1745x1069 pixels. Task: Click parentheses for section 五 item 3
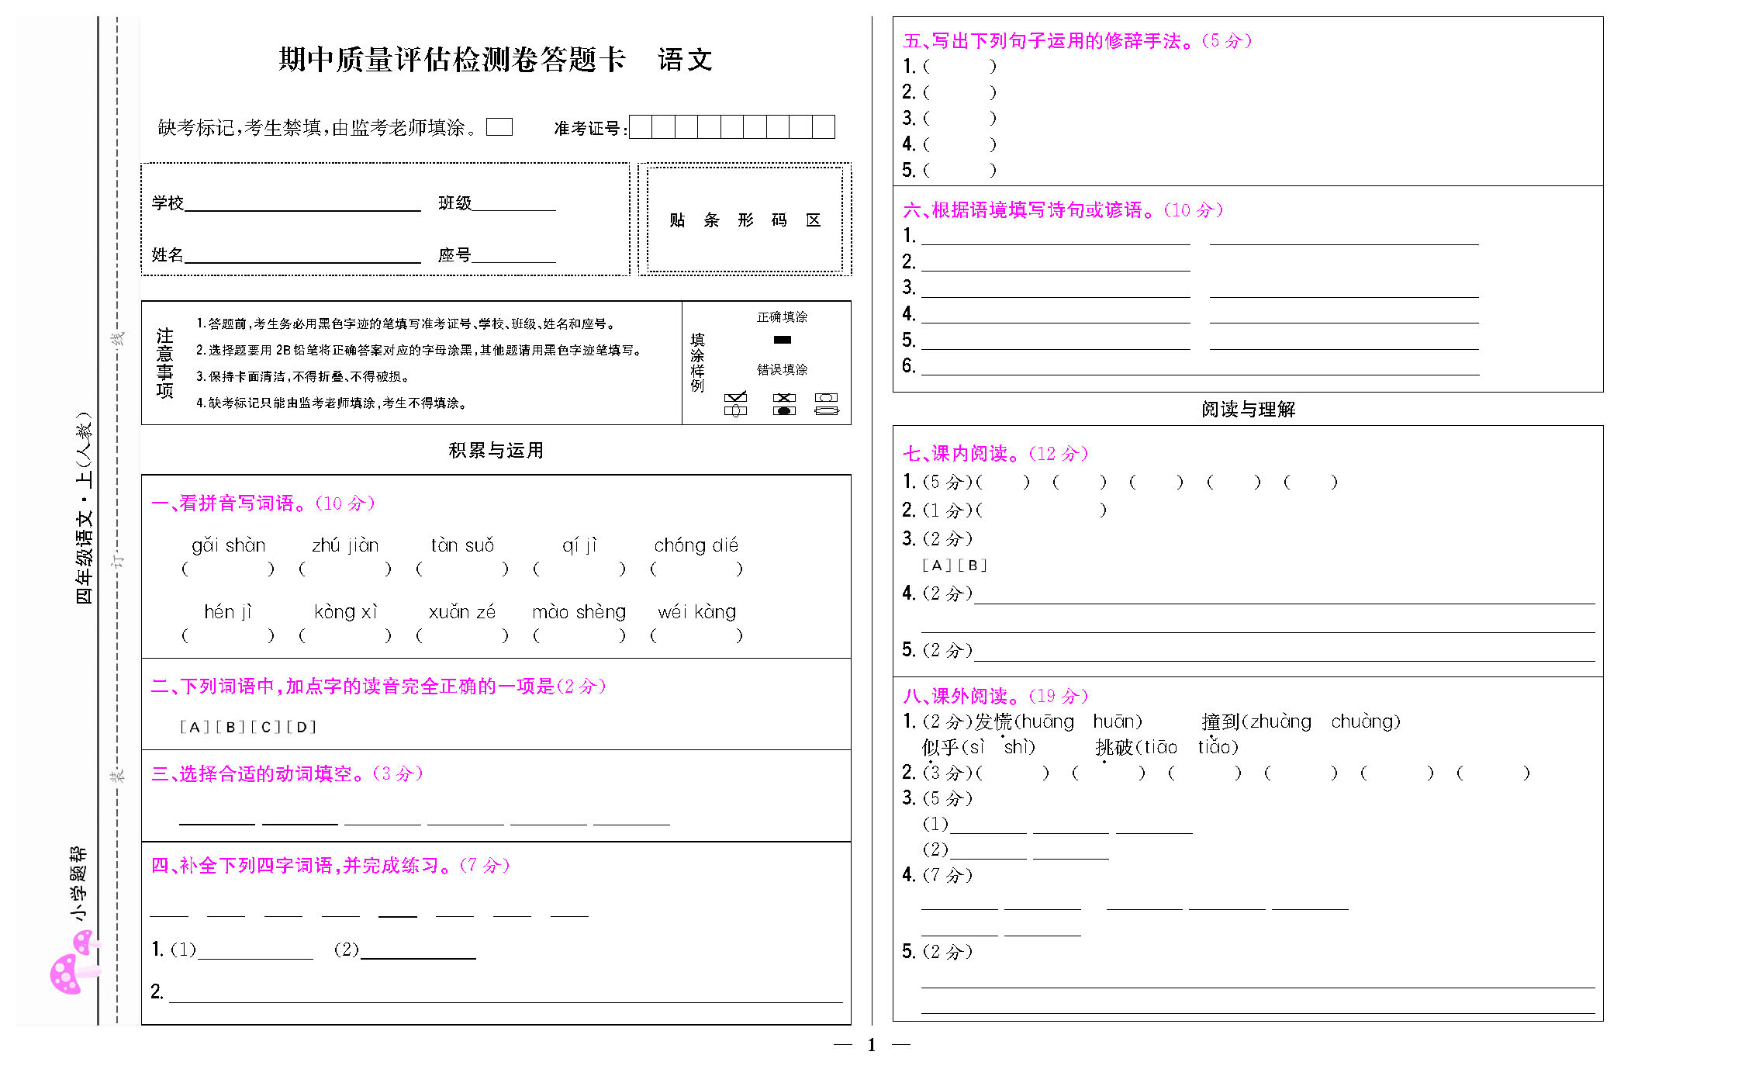(x=959, y=118)
